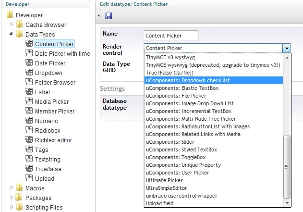Click the Content Picker datatype icon in tree

tap(29, 44)
